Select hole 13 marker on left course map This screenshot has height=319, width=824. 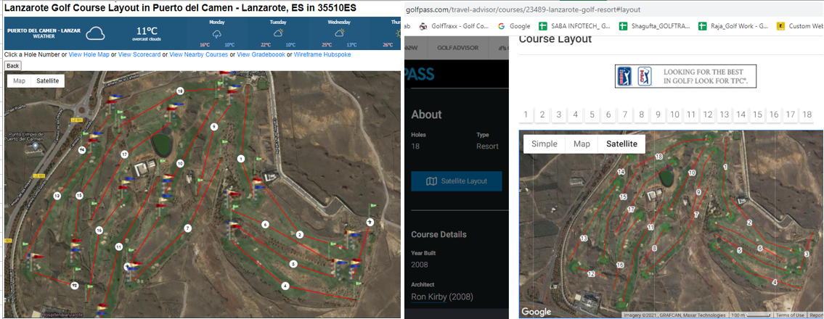pos(57,196)
